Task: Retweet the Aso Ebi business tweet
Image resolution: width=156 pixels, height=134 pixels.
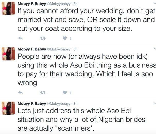Action: pyautogui.click(x=43, y=93)
